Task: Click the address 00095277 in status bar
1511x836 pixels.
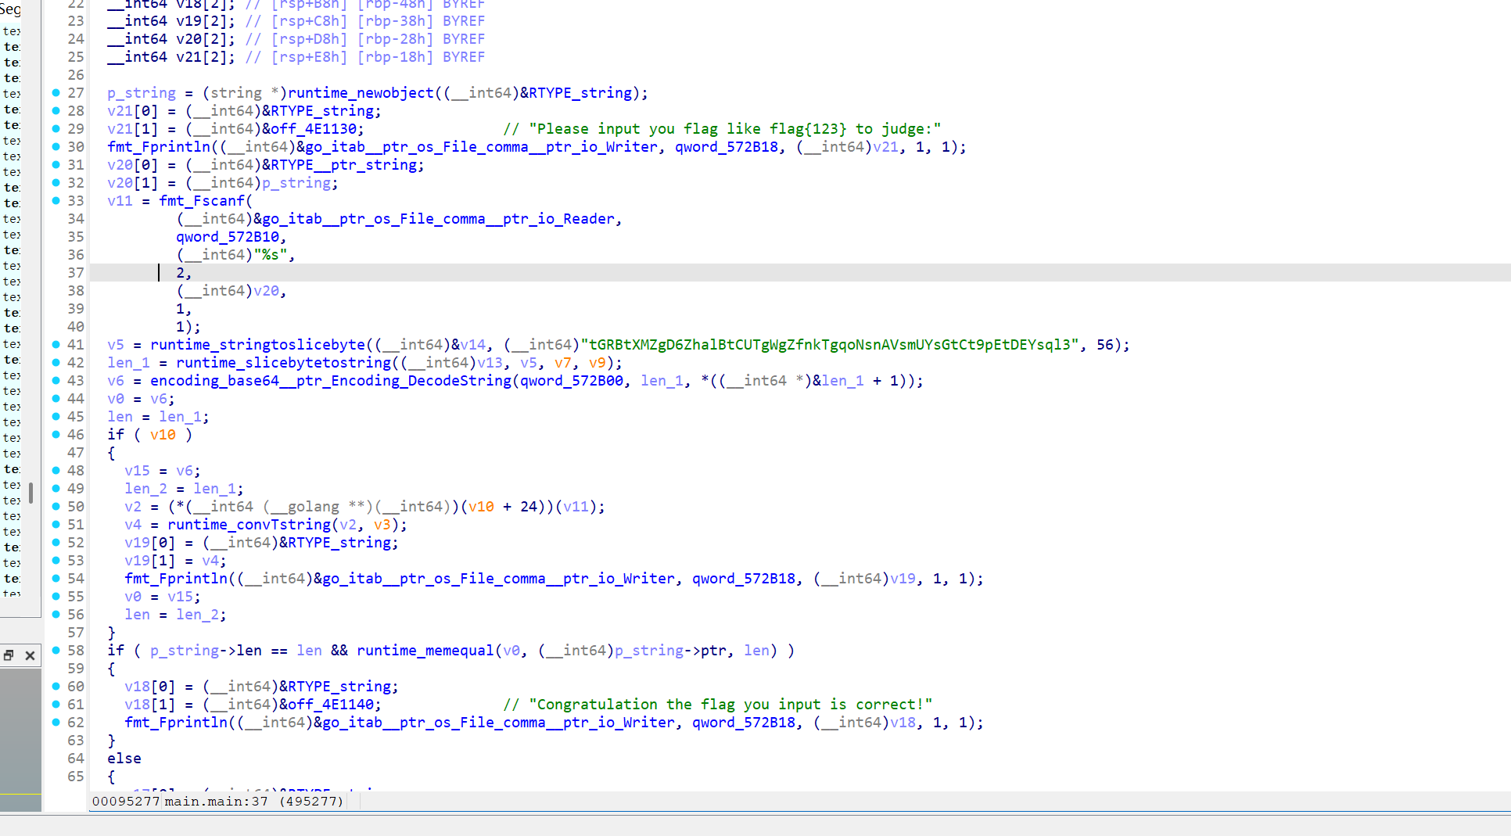Action: pos(126,802)
